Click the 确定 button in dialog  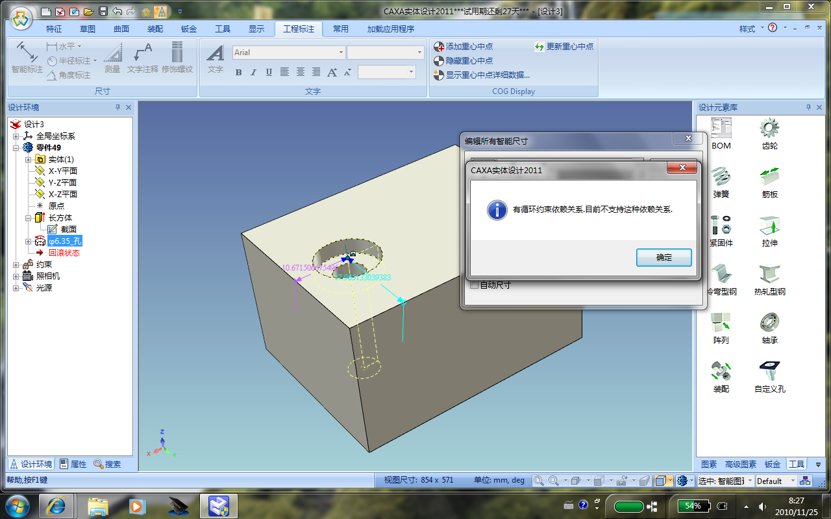pyautogui.click(x=664, y=258)
